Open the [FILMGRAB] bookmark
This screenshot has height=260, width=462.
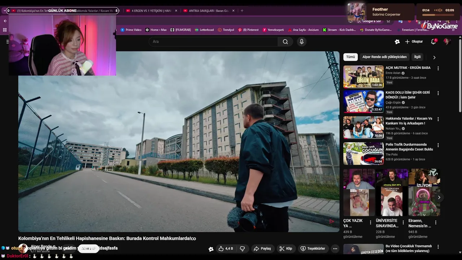coord(180,30)
